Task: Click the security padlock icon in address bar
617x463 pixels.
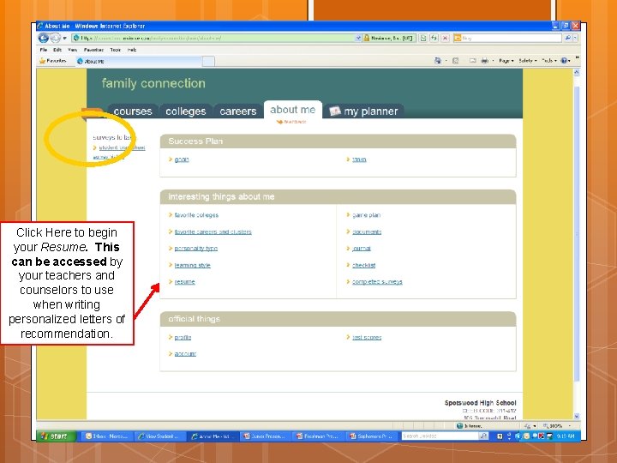Action: tap(367, 39)
